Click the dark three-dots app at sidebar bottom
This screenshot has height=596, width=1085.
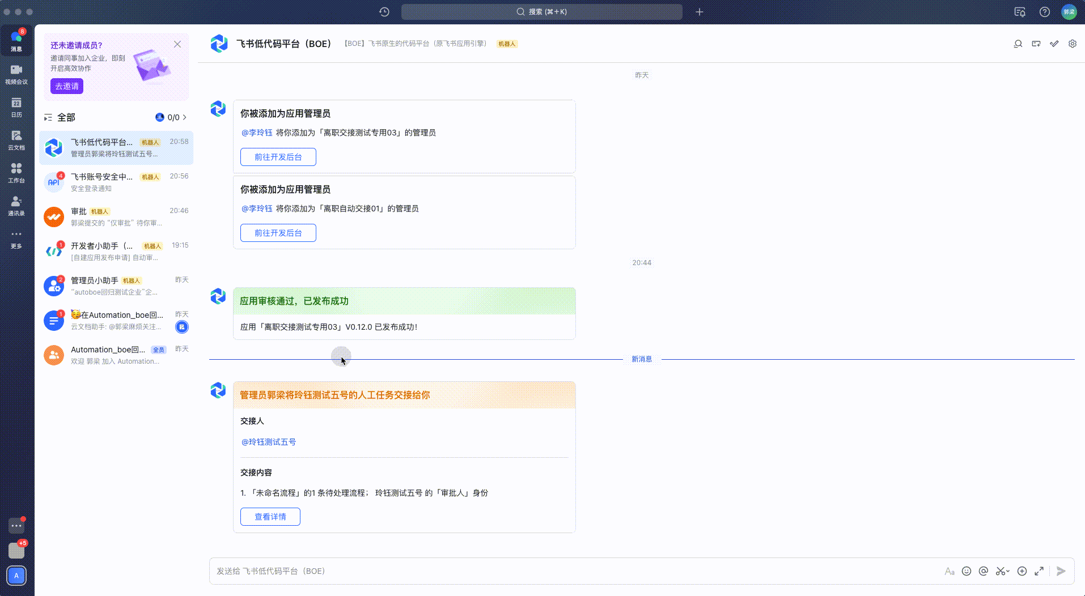[x=16, y=526]
